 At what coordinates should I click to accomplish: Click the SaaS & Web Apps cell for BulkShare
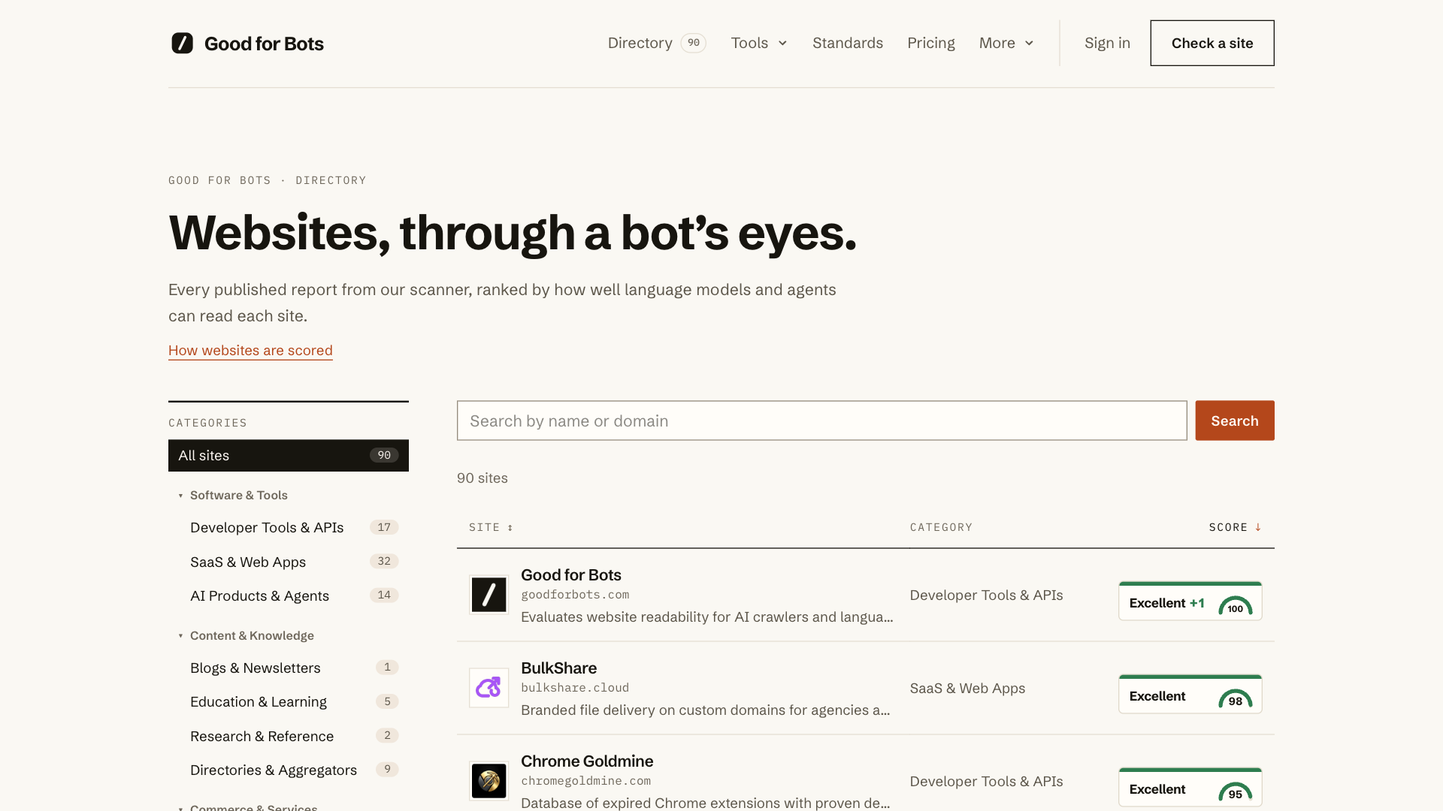tap(967, 688)
